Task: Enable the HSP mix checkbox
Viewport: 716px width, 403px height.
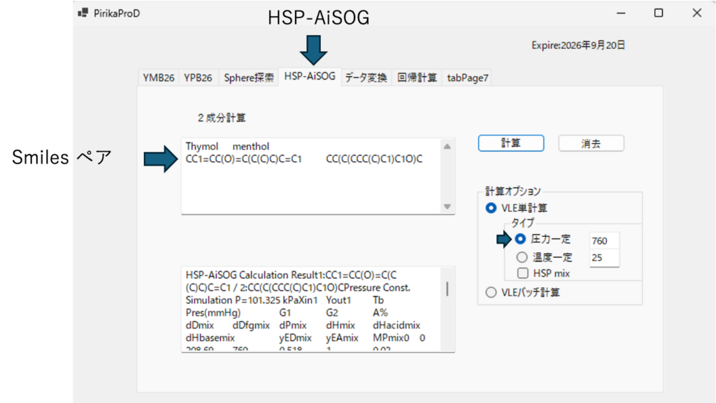Action: [x=522, y=273]
